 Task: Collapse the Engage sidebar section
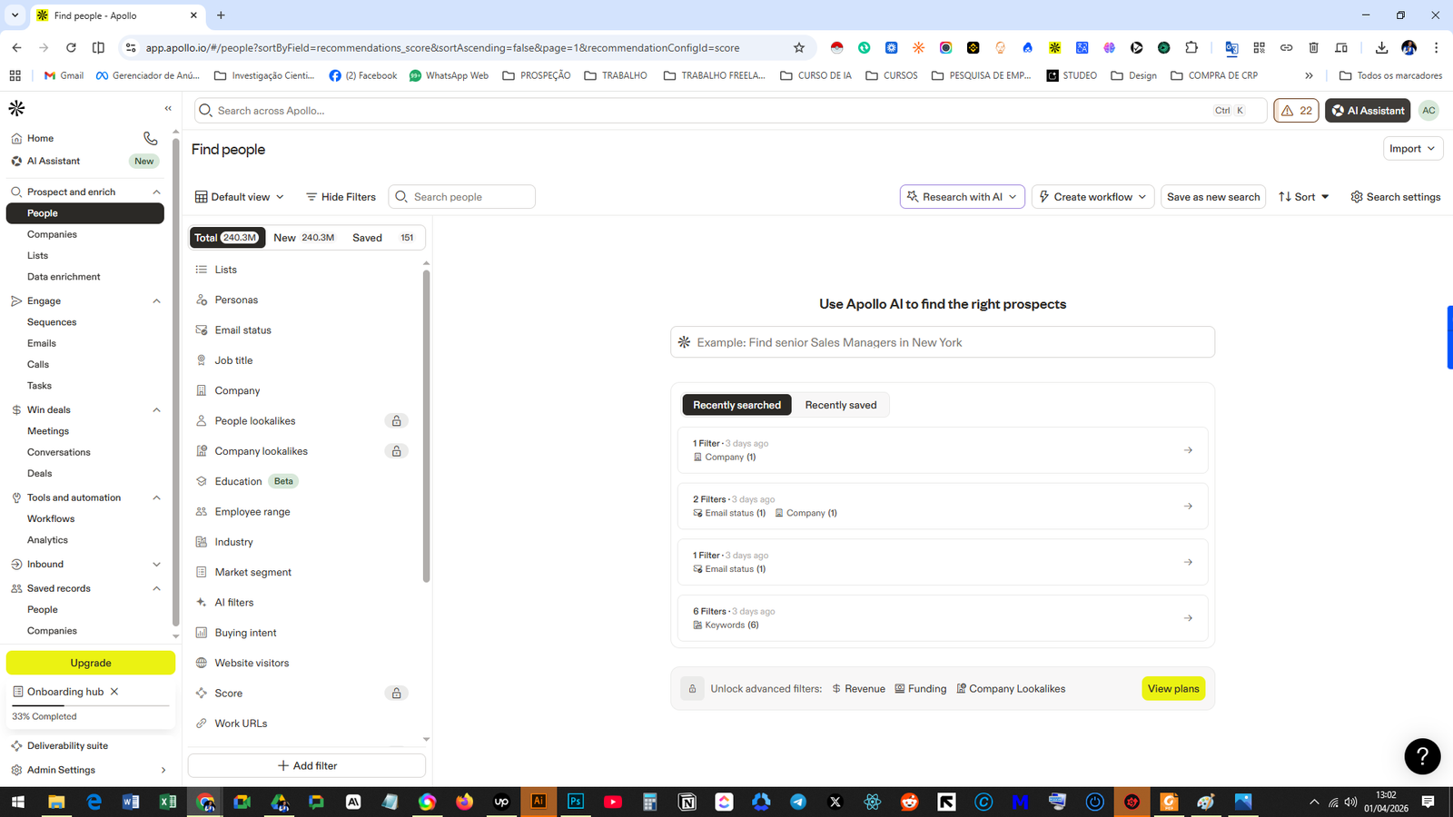pyautogui.click(x=156, y=301)
